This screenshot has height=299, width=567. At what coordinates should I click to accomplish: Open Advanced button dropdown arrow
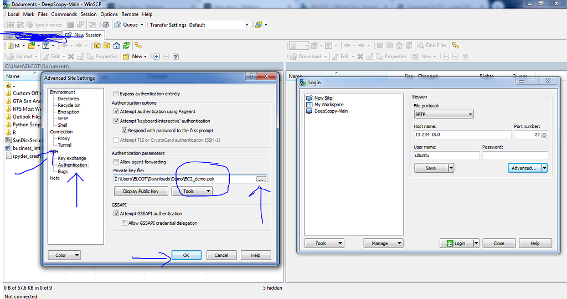544,168
